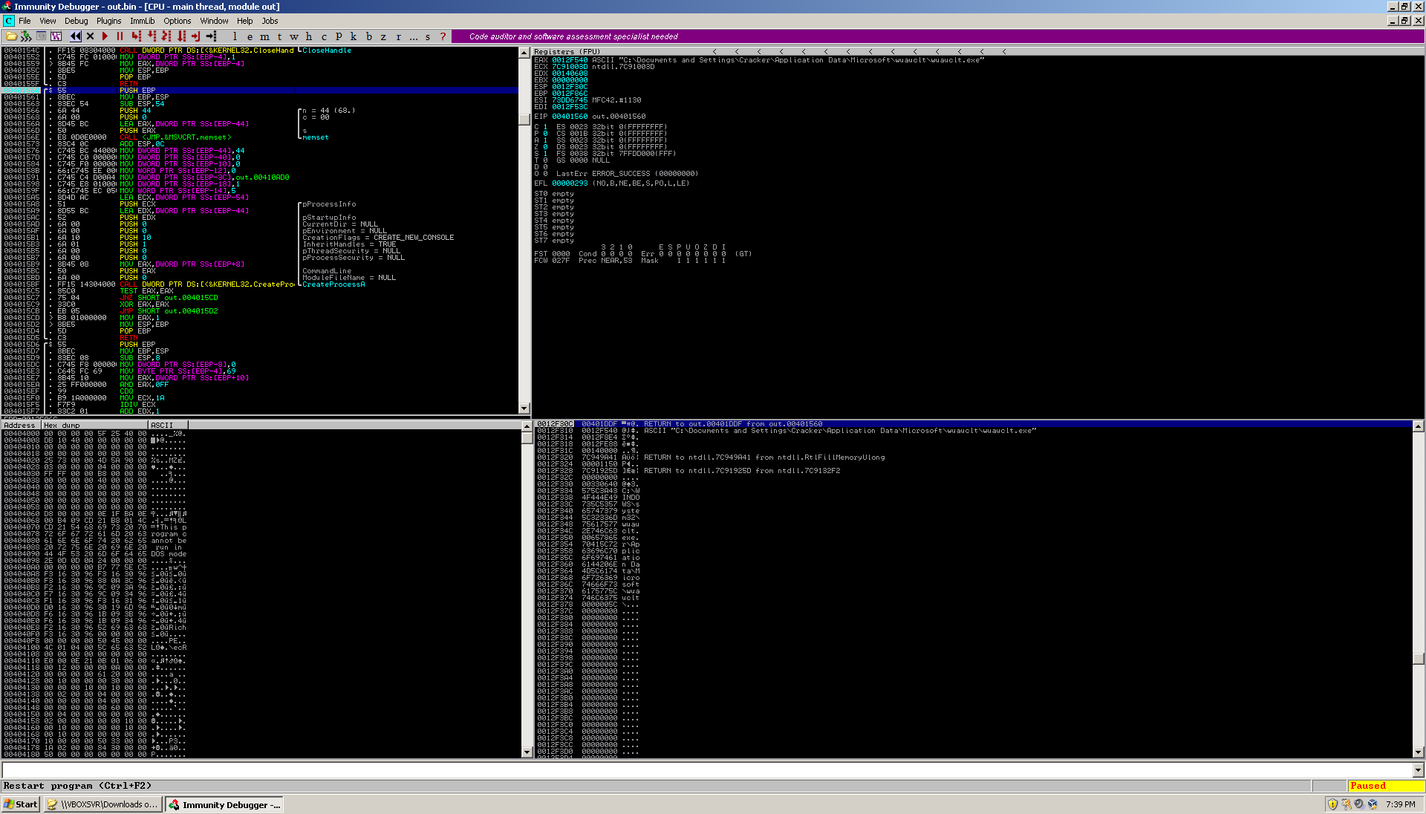Click the Windows Start button
The width and height of the screenshot is (1426, 814).
pos(21,804)
